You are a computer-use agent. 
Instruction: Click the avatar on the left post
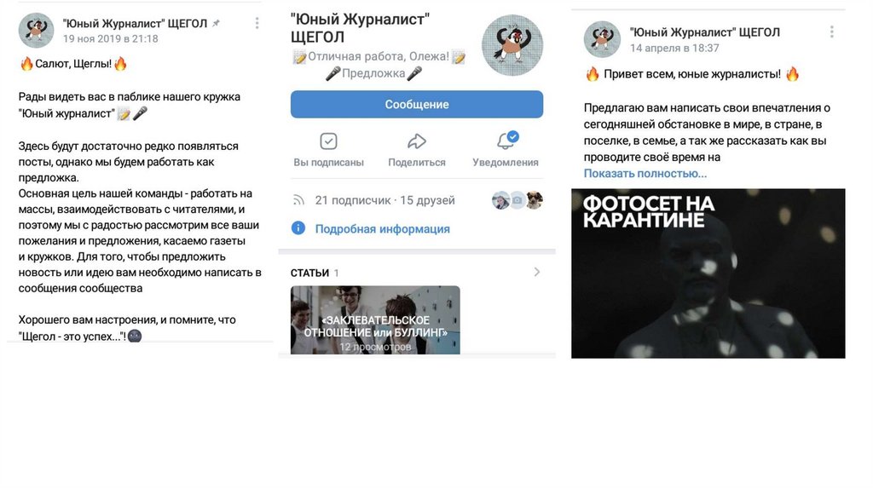[36, 30]
